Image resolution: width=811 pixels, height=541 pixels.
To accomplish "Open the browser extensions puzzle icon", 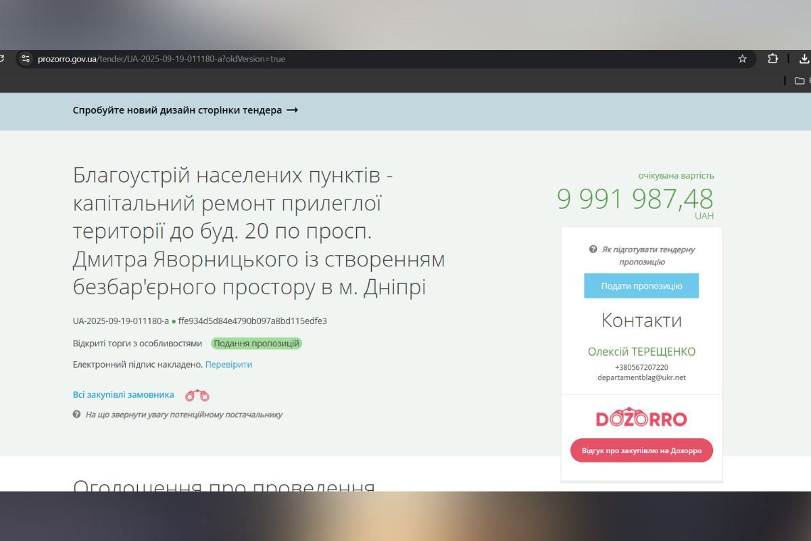I will click(772, 59).
